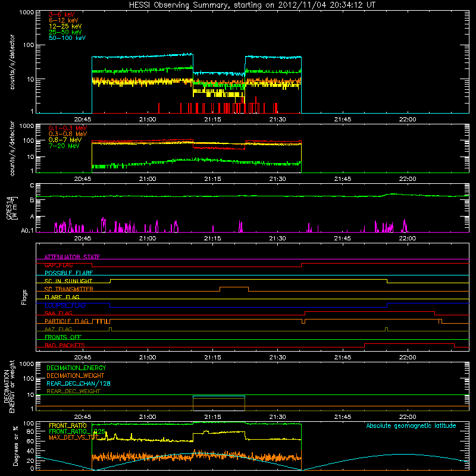Click the A0.1 level label on the GOES axis

(27, 231)
